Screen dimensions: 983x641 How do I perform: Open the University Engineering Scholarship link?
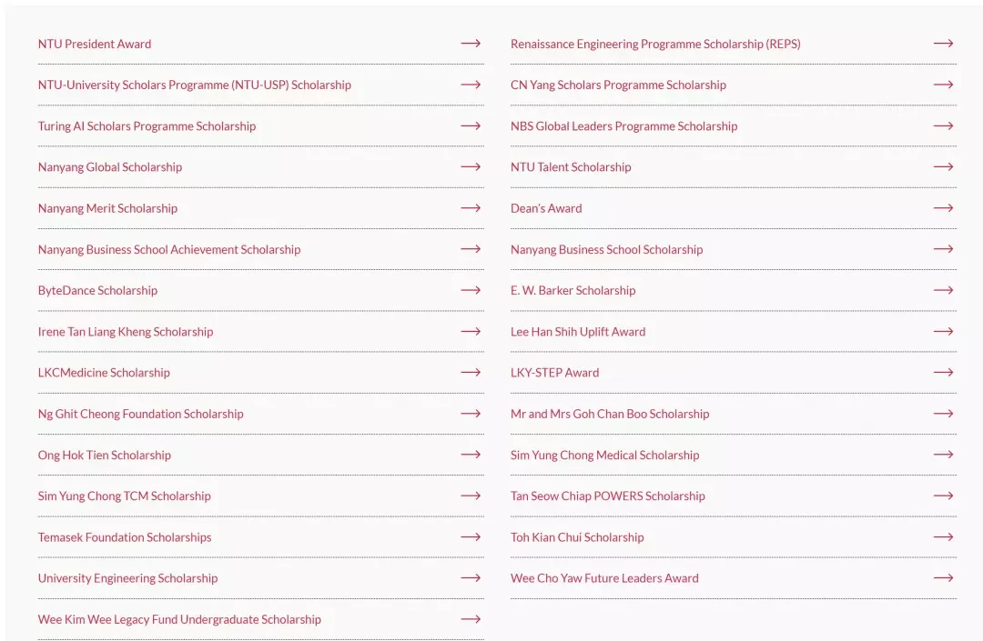point(127,578)
